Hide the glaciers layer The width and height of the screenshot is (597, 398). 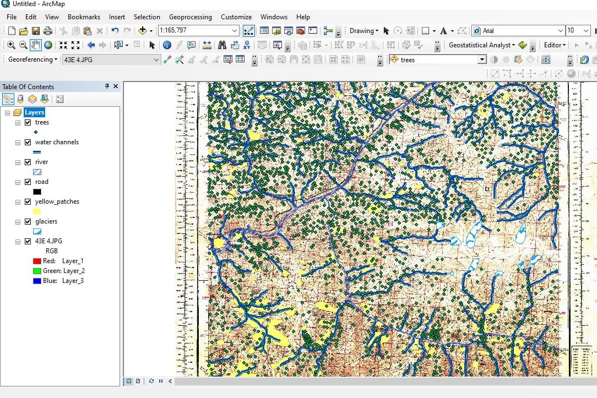click(28, 221)
